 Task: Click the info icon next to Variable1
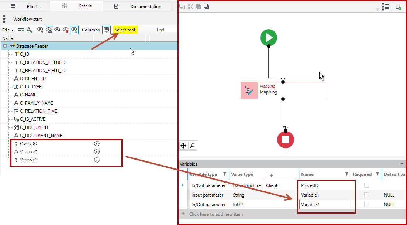pyautogui.click(x=97, y=151)
